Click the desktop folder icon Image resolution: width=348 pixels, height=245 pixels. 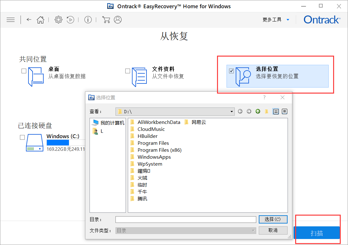pyautogui.click(x=36, y=77)
